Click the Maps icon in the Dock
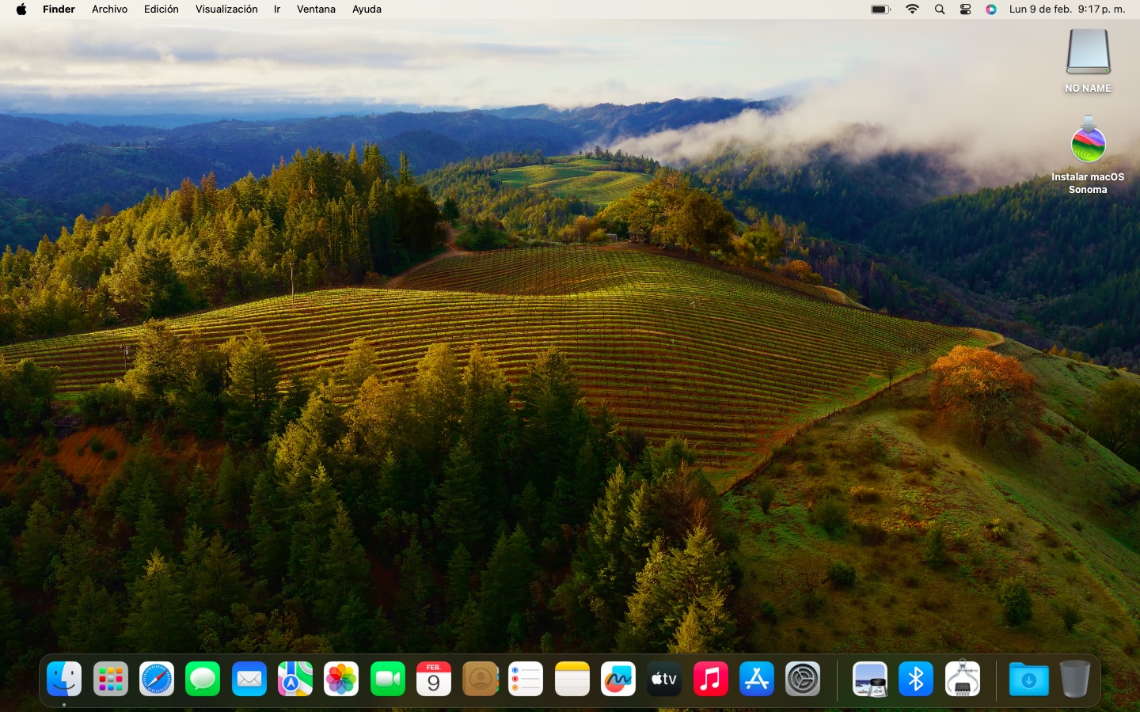The height and width of the screenshot is (712, 1140). [295, 680]
